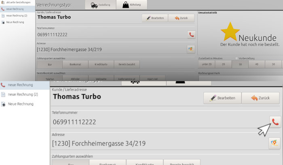
Task: Set delivery time to 40 minutes
Action: (257, 64)
